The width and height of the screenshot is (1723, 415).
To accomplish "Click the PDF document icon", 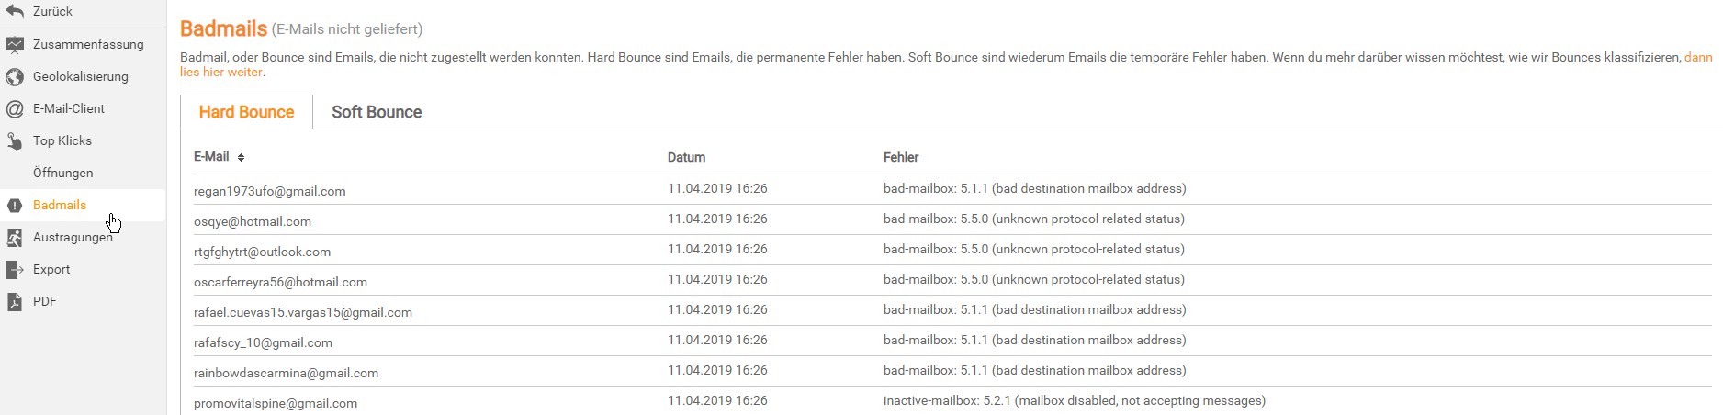I will coord(15,301).
